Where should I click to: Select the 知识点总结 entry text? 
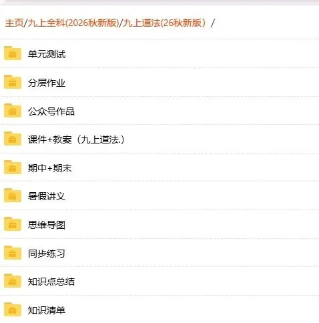[51, 282]
